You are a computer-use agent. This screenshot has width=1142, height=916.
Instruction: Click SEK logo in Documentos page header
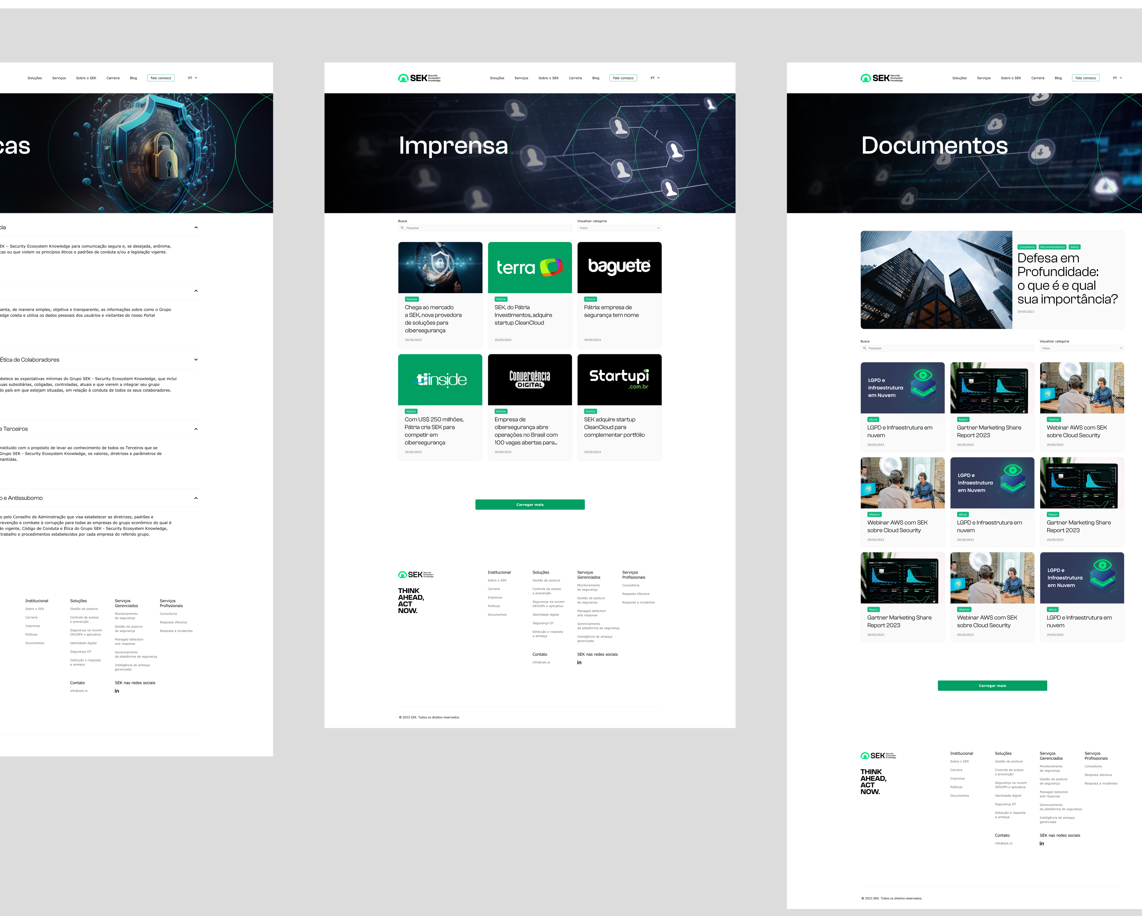[x=881, y=78]
